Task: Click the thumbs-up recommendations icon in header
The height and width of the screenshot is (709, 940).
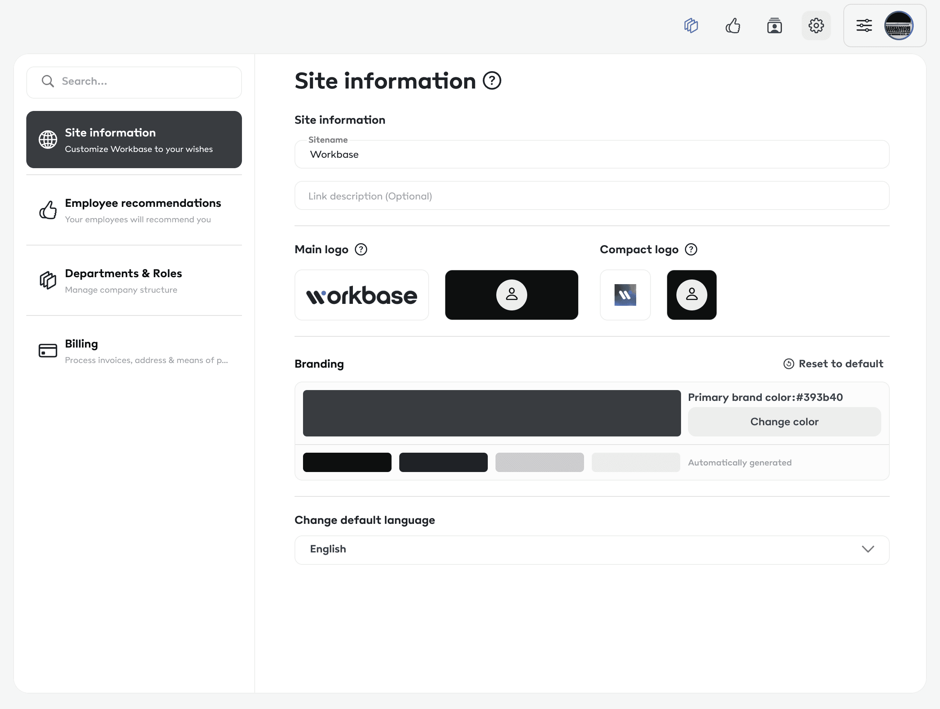Action: point(732,26)
